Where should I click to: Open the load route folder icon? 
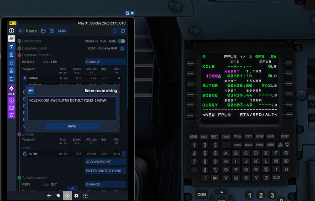43,31
